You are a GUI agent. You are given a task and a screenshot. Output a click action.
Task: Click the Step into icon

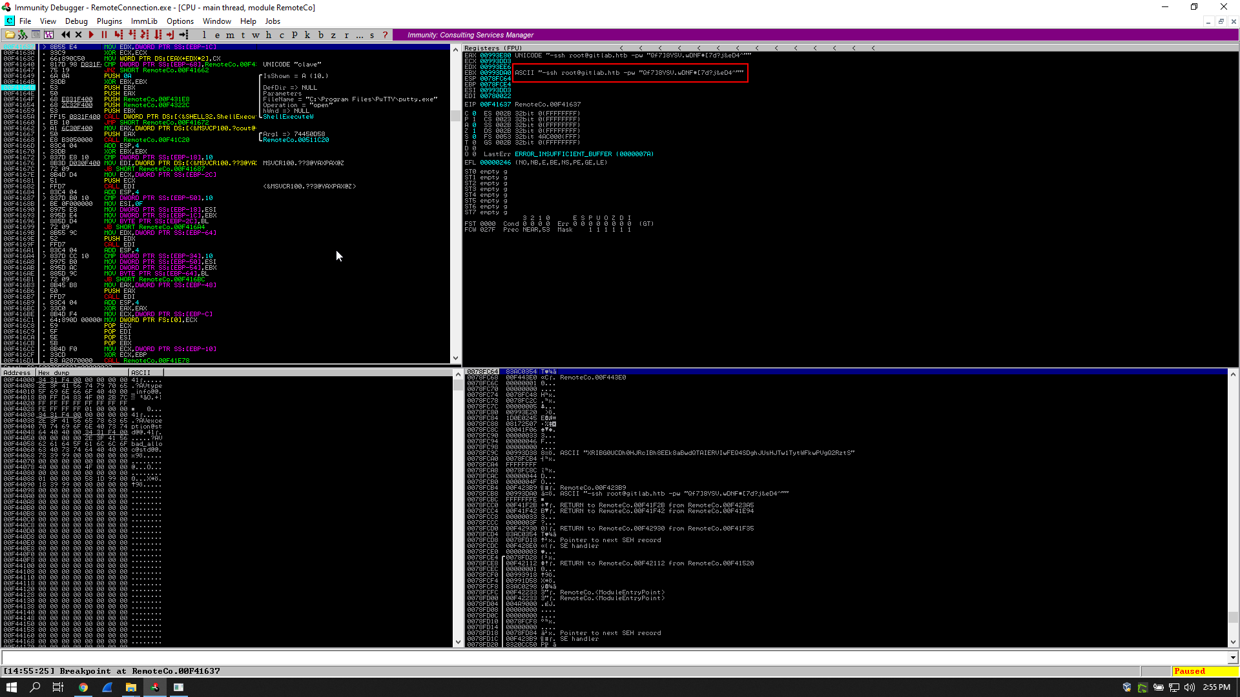(118, 35)
